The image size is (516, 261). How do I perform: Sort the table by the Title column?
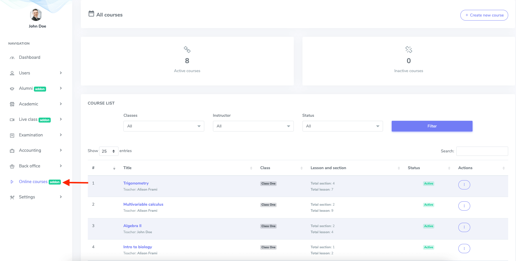tap(127, 168)
